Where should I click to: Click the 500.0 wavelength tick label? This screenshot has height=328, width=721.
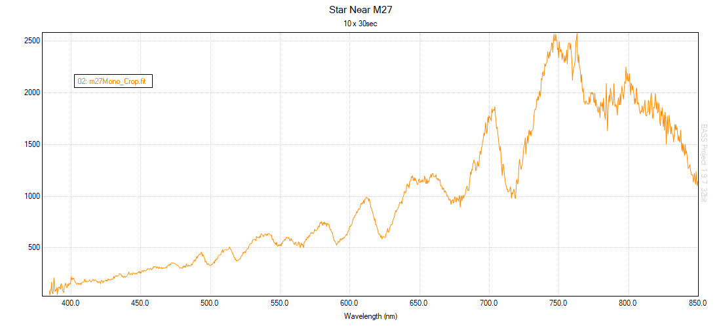tap(210, 303)
